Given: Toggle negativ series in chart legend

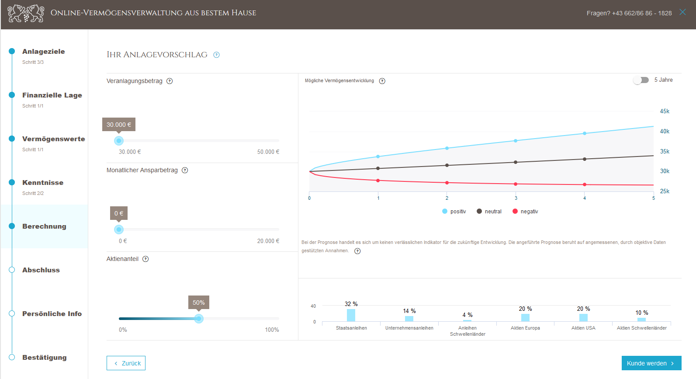Looking at the screenshot, I should pyautogui.click(x=525, y=212).
